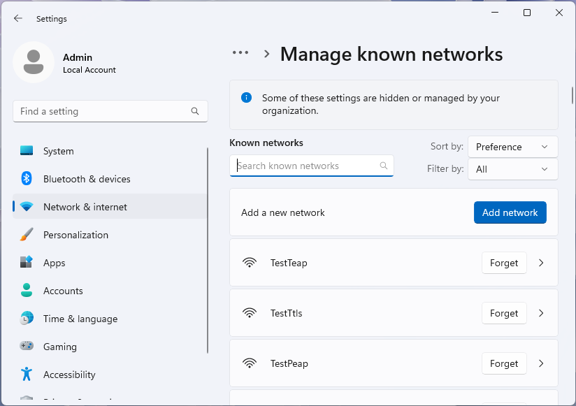Forget the TestPeap network
This screenshot has height=406, width=576.
tap(504, 363)
